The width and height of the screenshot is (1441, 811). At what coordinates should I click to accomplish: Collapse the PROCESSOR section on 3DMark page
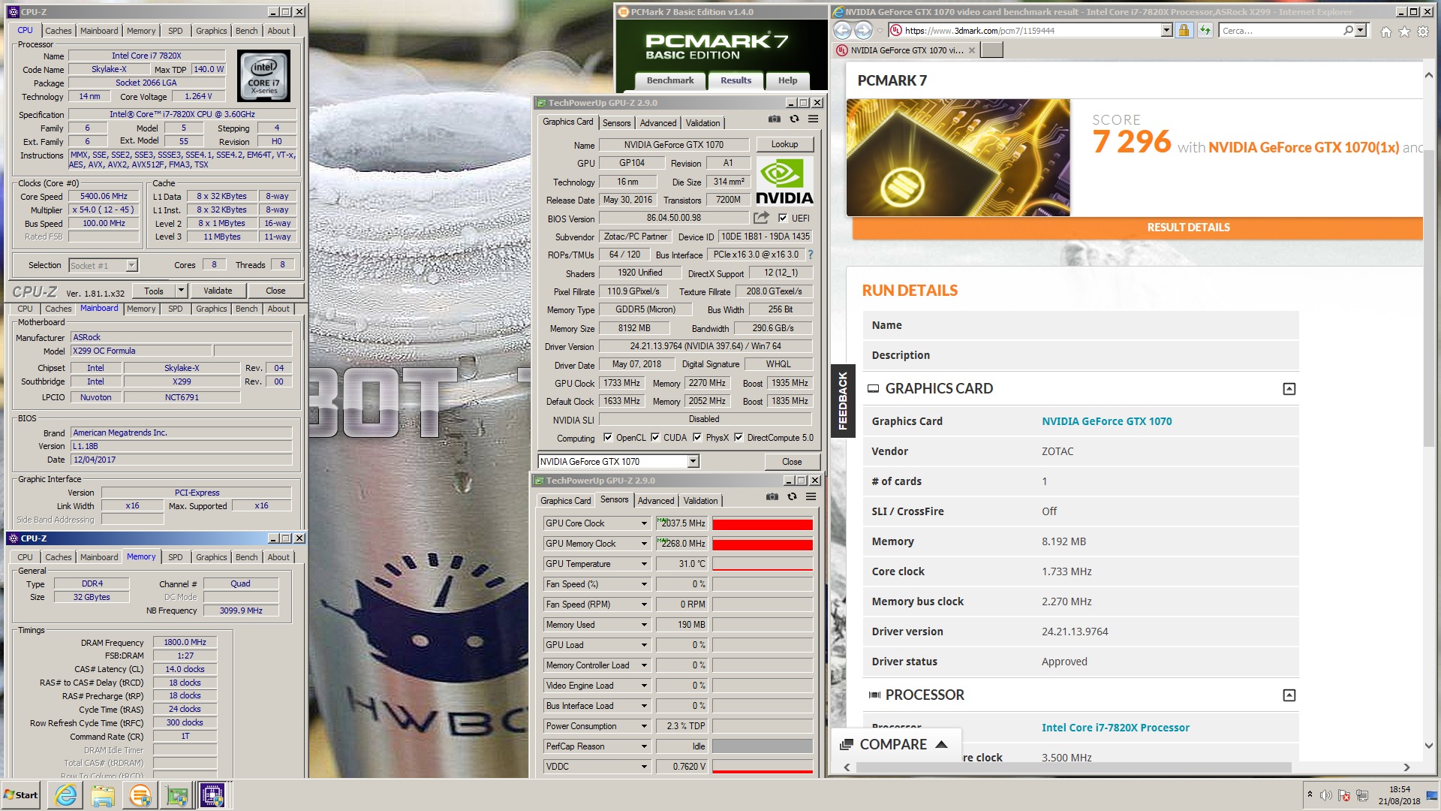pyautogui.click(x=1289, y=695)
